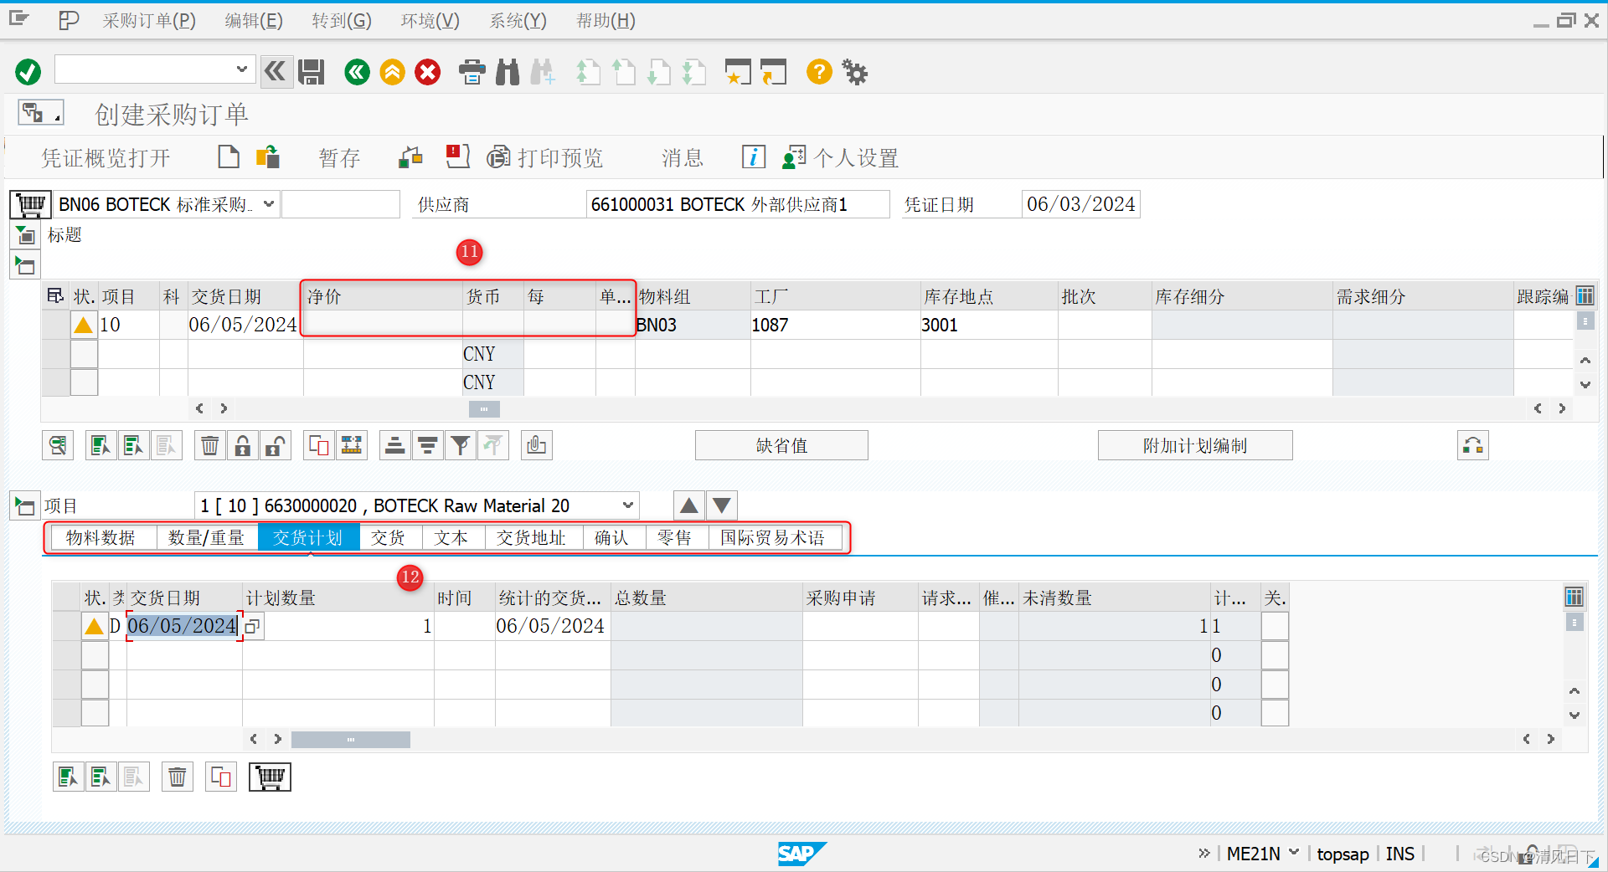Collapse the item overview section expander
The height and width of the screenshot is (872, 1608).
point(25,266)
